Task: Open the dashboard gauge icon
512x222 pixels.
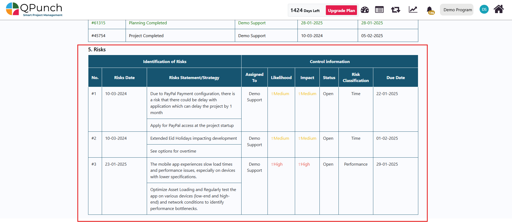Action: pyautogui.click(x=364, y=10)
